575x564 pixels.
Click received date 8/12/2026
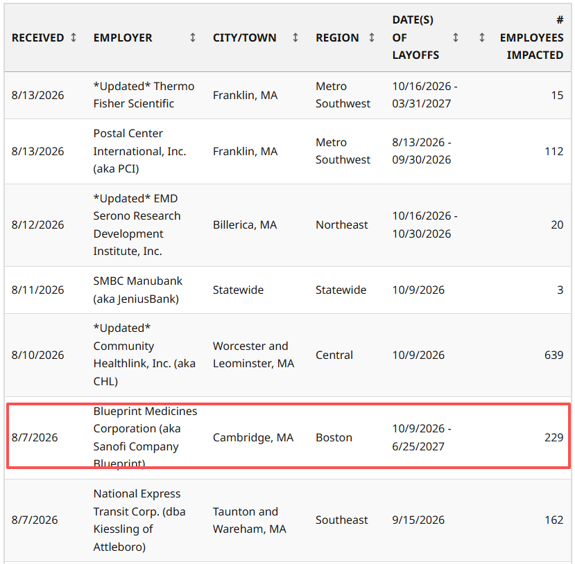tap(37, 224)
